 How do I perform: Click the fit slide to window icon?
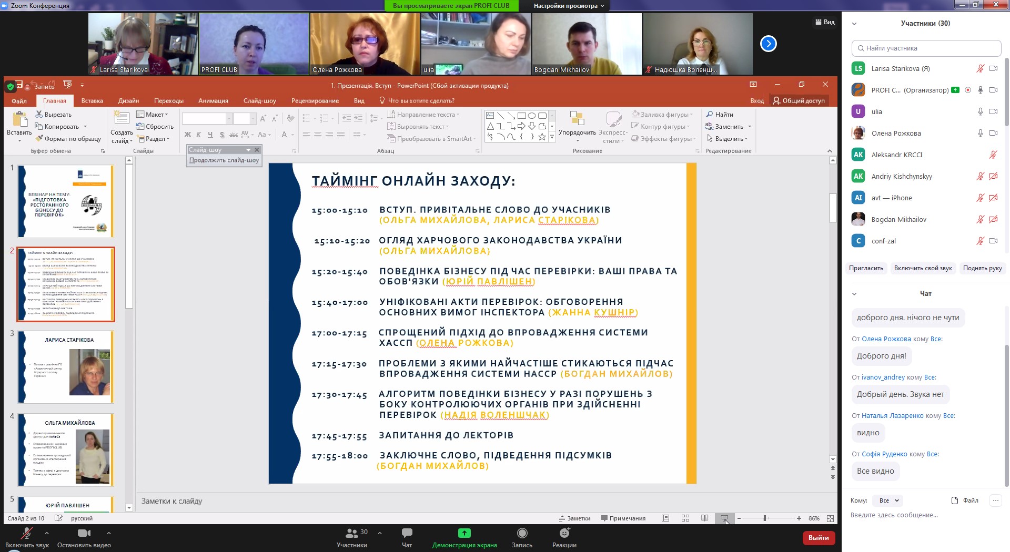tap(830, 518)
